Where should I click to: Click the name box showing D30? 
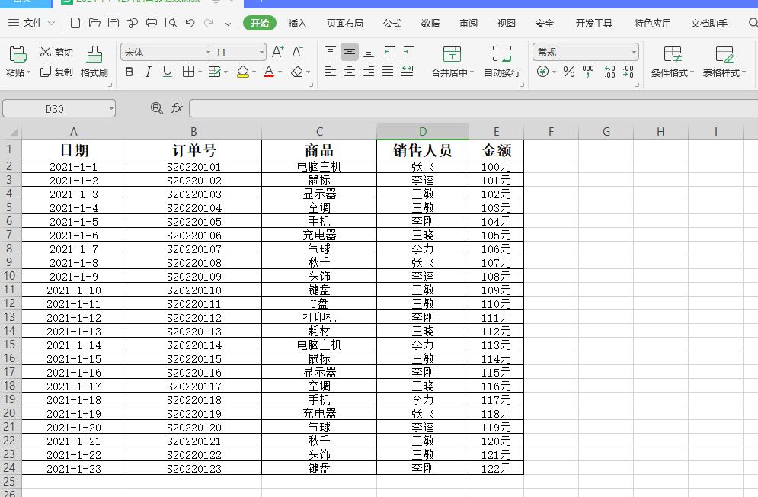tap(55, 109)
